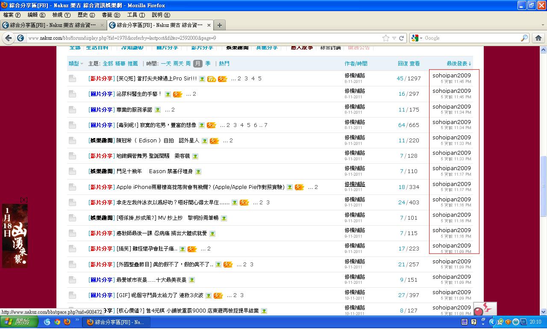Screen dimensions: 547x330
Task: Click attachment icon beside 專業的服務承諾 thread
Action: (158, 110)
